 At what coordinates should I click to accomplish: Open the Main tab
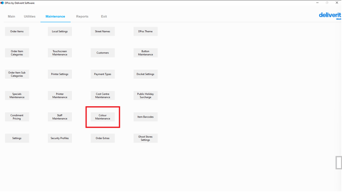pyautogui.click(x=11, y=16)
